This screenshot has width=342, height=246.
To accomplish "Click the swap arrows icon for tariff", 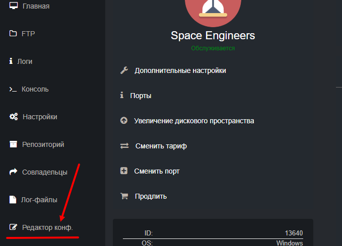I will pyautogui.click(x=124, y=146).
